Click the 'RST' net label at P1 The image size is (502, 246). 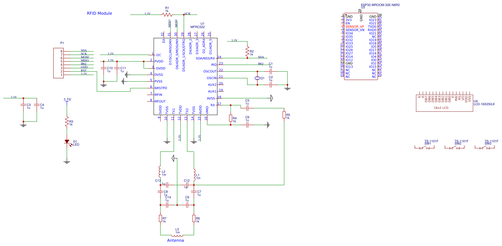[x=84, y=70]
